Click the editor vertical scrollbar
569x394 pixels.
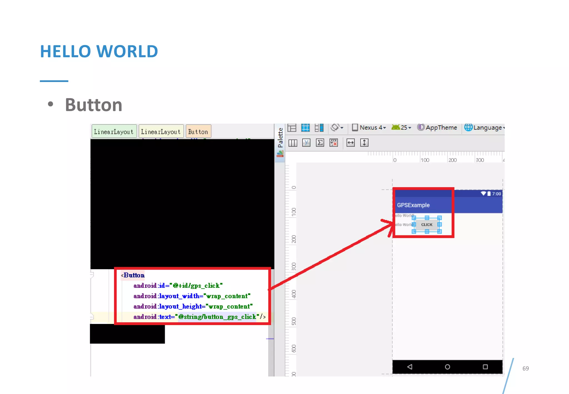pos(271,322)
